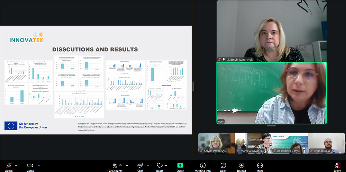Open the Participants panel
This screenshot has width=346, height=172.
coord(115,166)
